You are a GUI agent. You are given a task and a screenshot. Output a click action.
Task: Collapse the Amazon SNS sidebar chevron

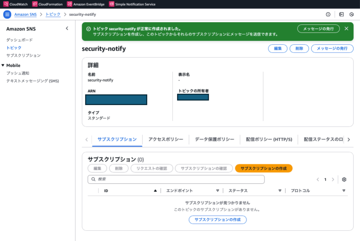click(x=67, y=29)
